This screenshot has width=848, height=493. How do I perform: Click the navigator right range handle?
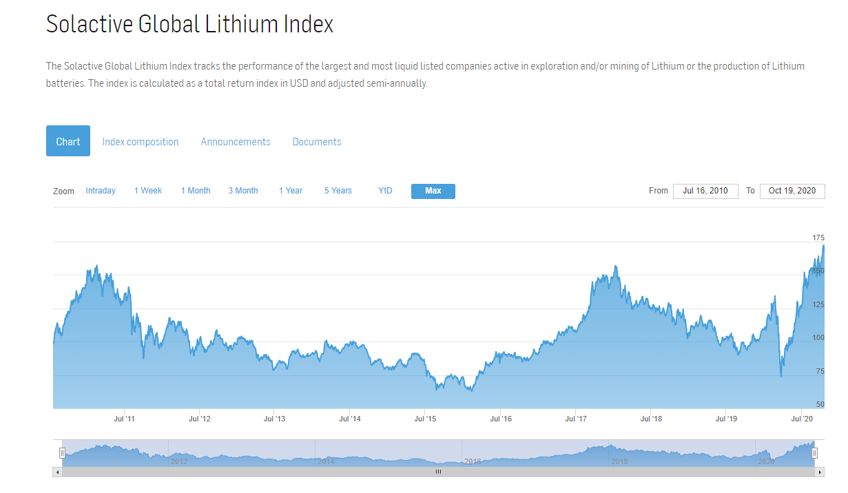click(x=814, y=452)
